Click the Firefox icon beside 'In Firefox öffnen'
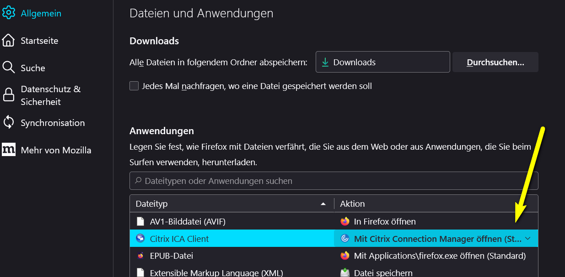 point(344,221)
